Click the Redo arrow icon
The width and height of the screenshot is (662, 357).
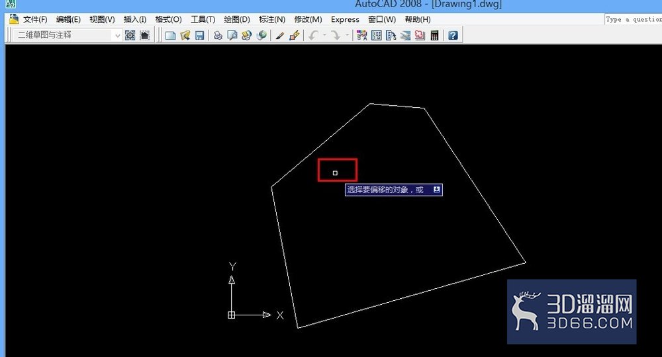(x=336, y=36)
